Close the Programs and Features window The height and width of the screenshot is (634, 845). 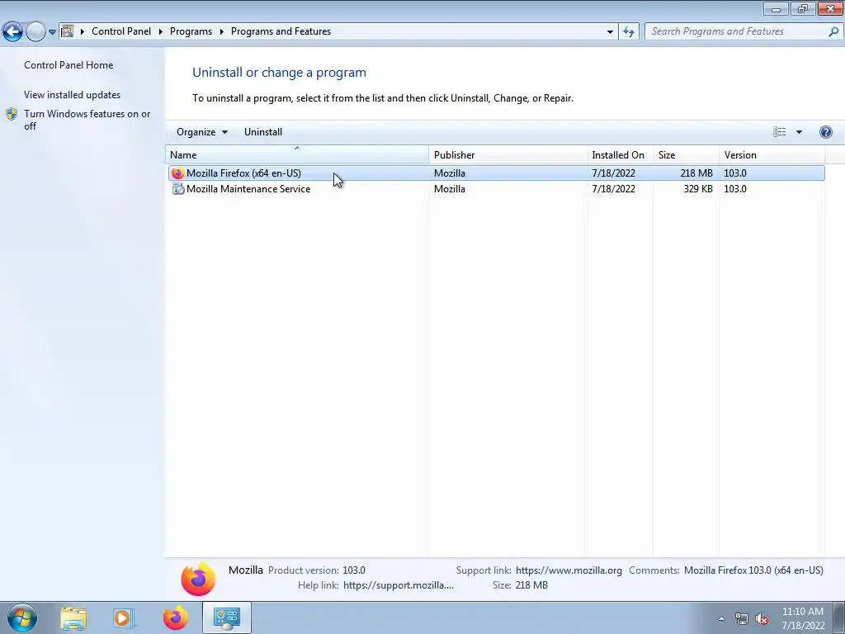click(x=830, y=8)
